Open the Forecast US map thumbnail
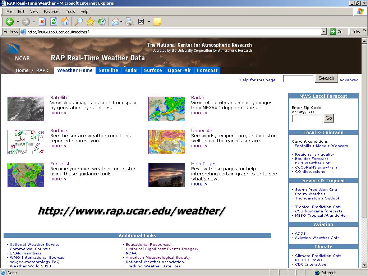This screenshot has height=276, width=368. (x=26, y=175)
